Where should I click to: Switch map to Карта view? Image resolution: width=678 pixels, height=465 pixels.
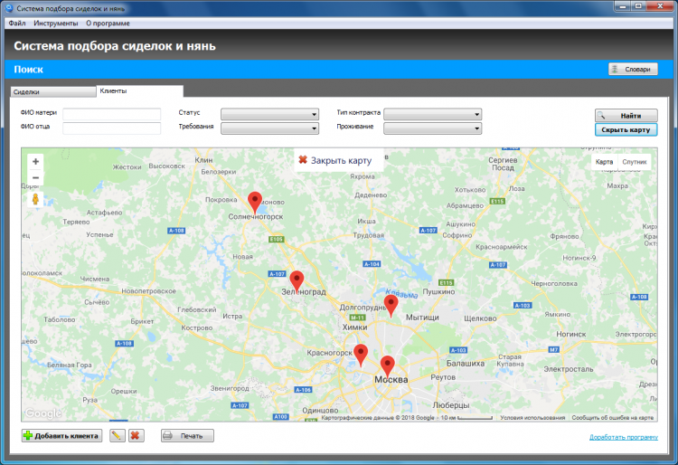(604, 162)
